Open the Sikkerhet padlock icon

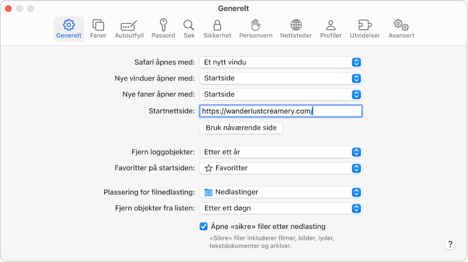tap(217, 25)
